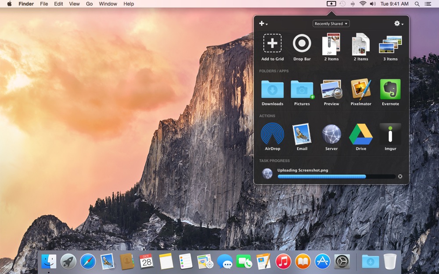Image resolution: width=439 pixels, height=274 pixels.
Task: Launch Pixelmator from the grid
Action: tap(361, 89)
